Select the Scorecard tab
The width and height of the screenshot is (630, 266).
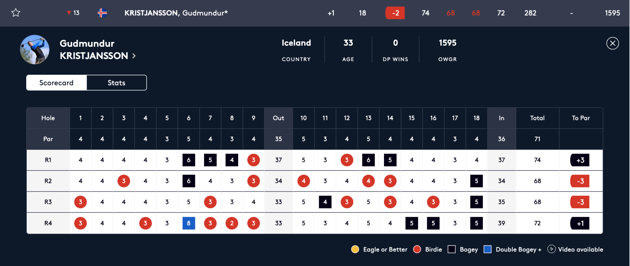[56, 83]
